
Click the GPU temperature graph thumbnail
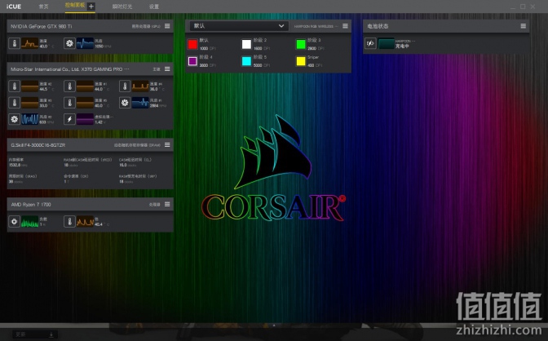(29, 43)
